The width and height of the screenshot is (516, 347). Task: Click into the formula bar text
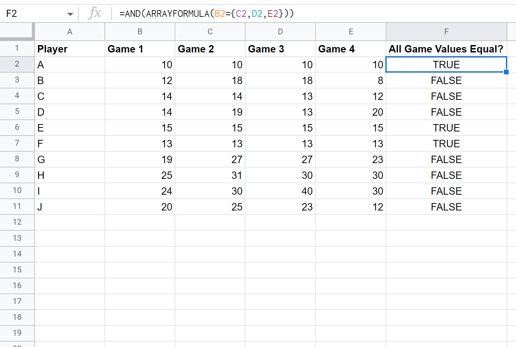tap(207, 14)
